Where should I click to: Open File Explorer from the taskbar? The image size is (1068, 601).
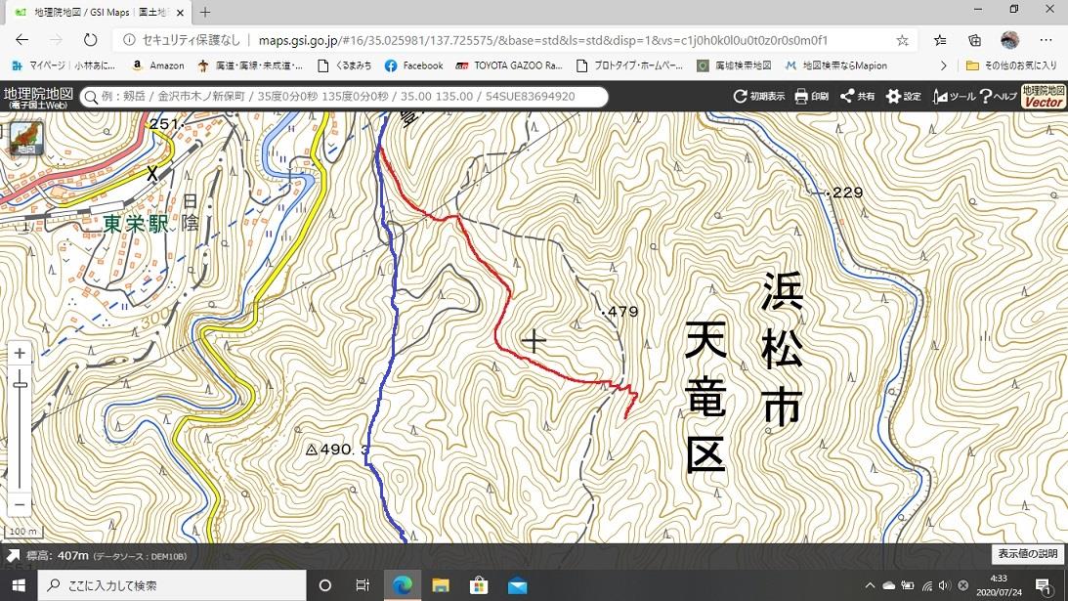tap(441, 585)
